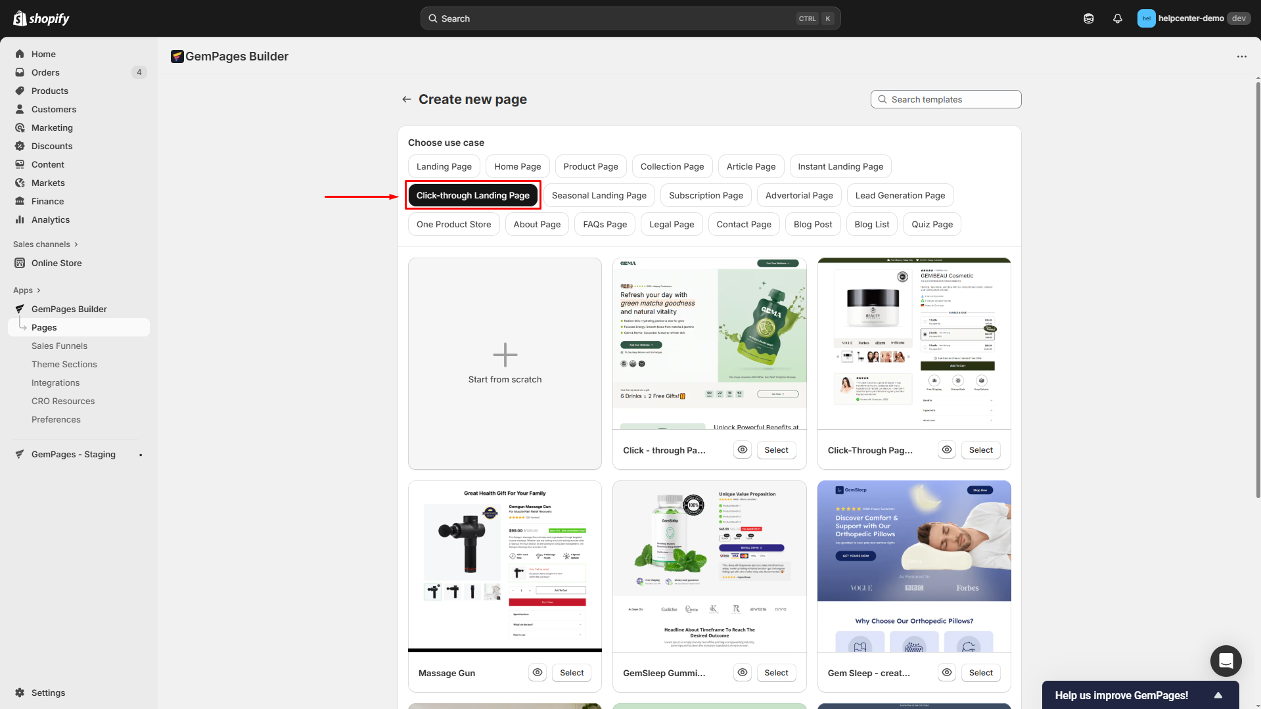Viewport: 1261px width, 709px height.
Task: Open the live chat bubble
Action: 1225,661
